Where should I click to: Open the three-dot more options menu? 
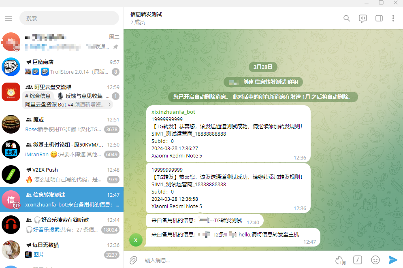(x=393, y=18)
